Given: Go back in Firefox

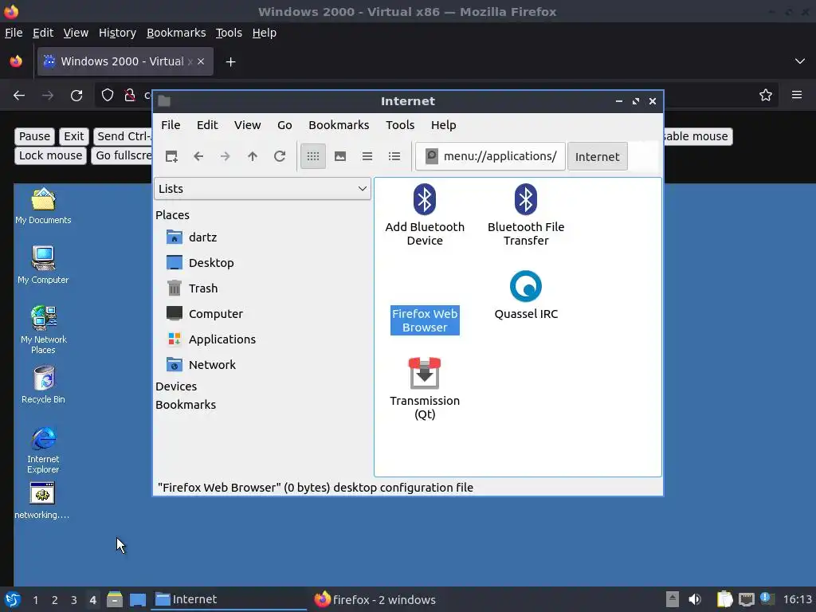Looking at the screenshot, I should pyautogui.click(x=19, y=96).
